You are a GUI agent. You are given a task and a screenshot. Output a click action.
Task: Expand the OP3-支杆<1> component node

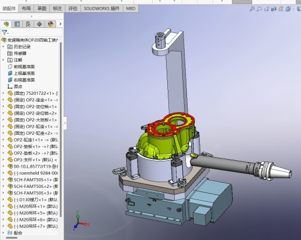3,160
